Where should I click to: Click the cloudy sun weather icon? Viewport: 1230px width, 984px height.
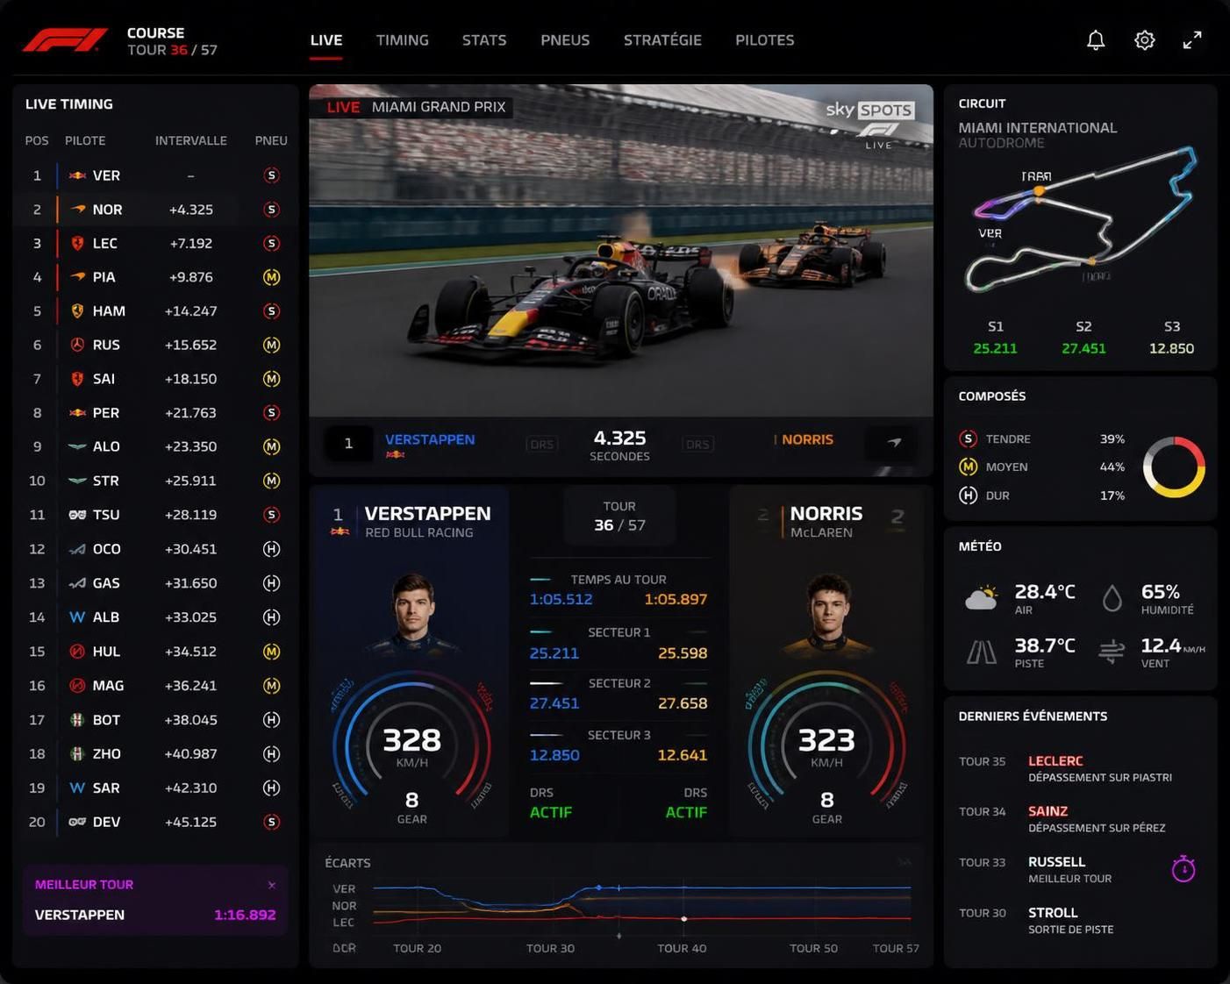[x=982, y=598]
